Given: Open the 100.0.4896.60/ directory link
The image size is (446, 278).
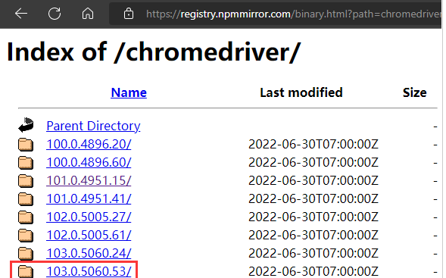Looking at the screenshot, I should tap(89, 162).
